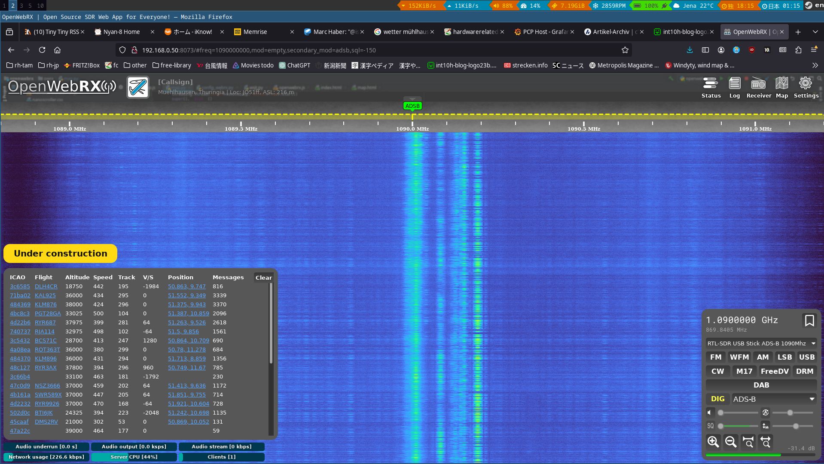
Task: Open ICAO link 3c6585
Action: [x=20, y=287]
